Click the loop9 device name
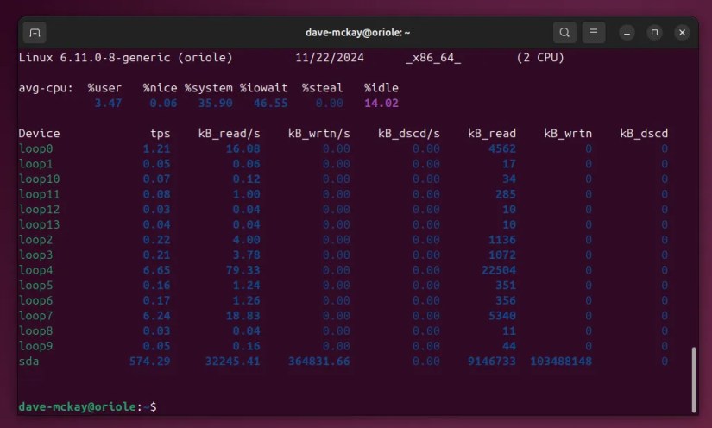This screenshot has height=428, width=712. pyautogui.click(x=36, y=346)
